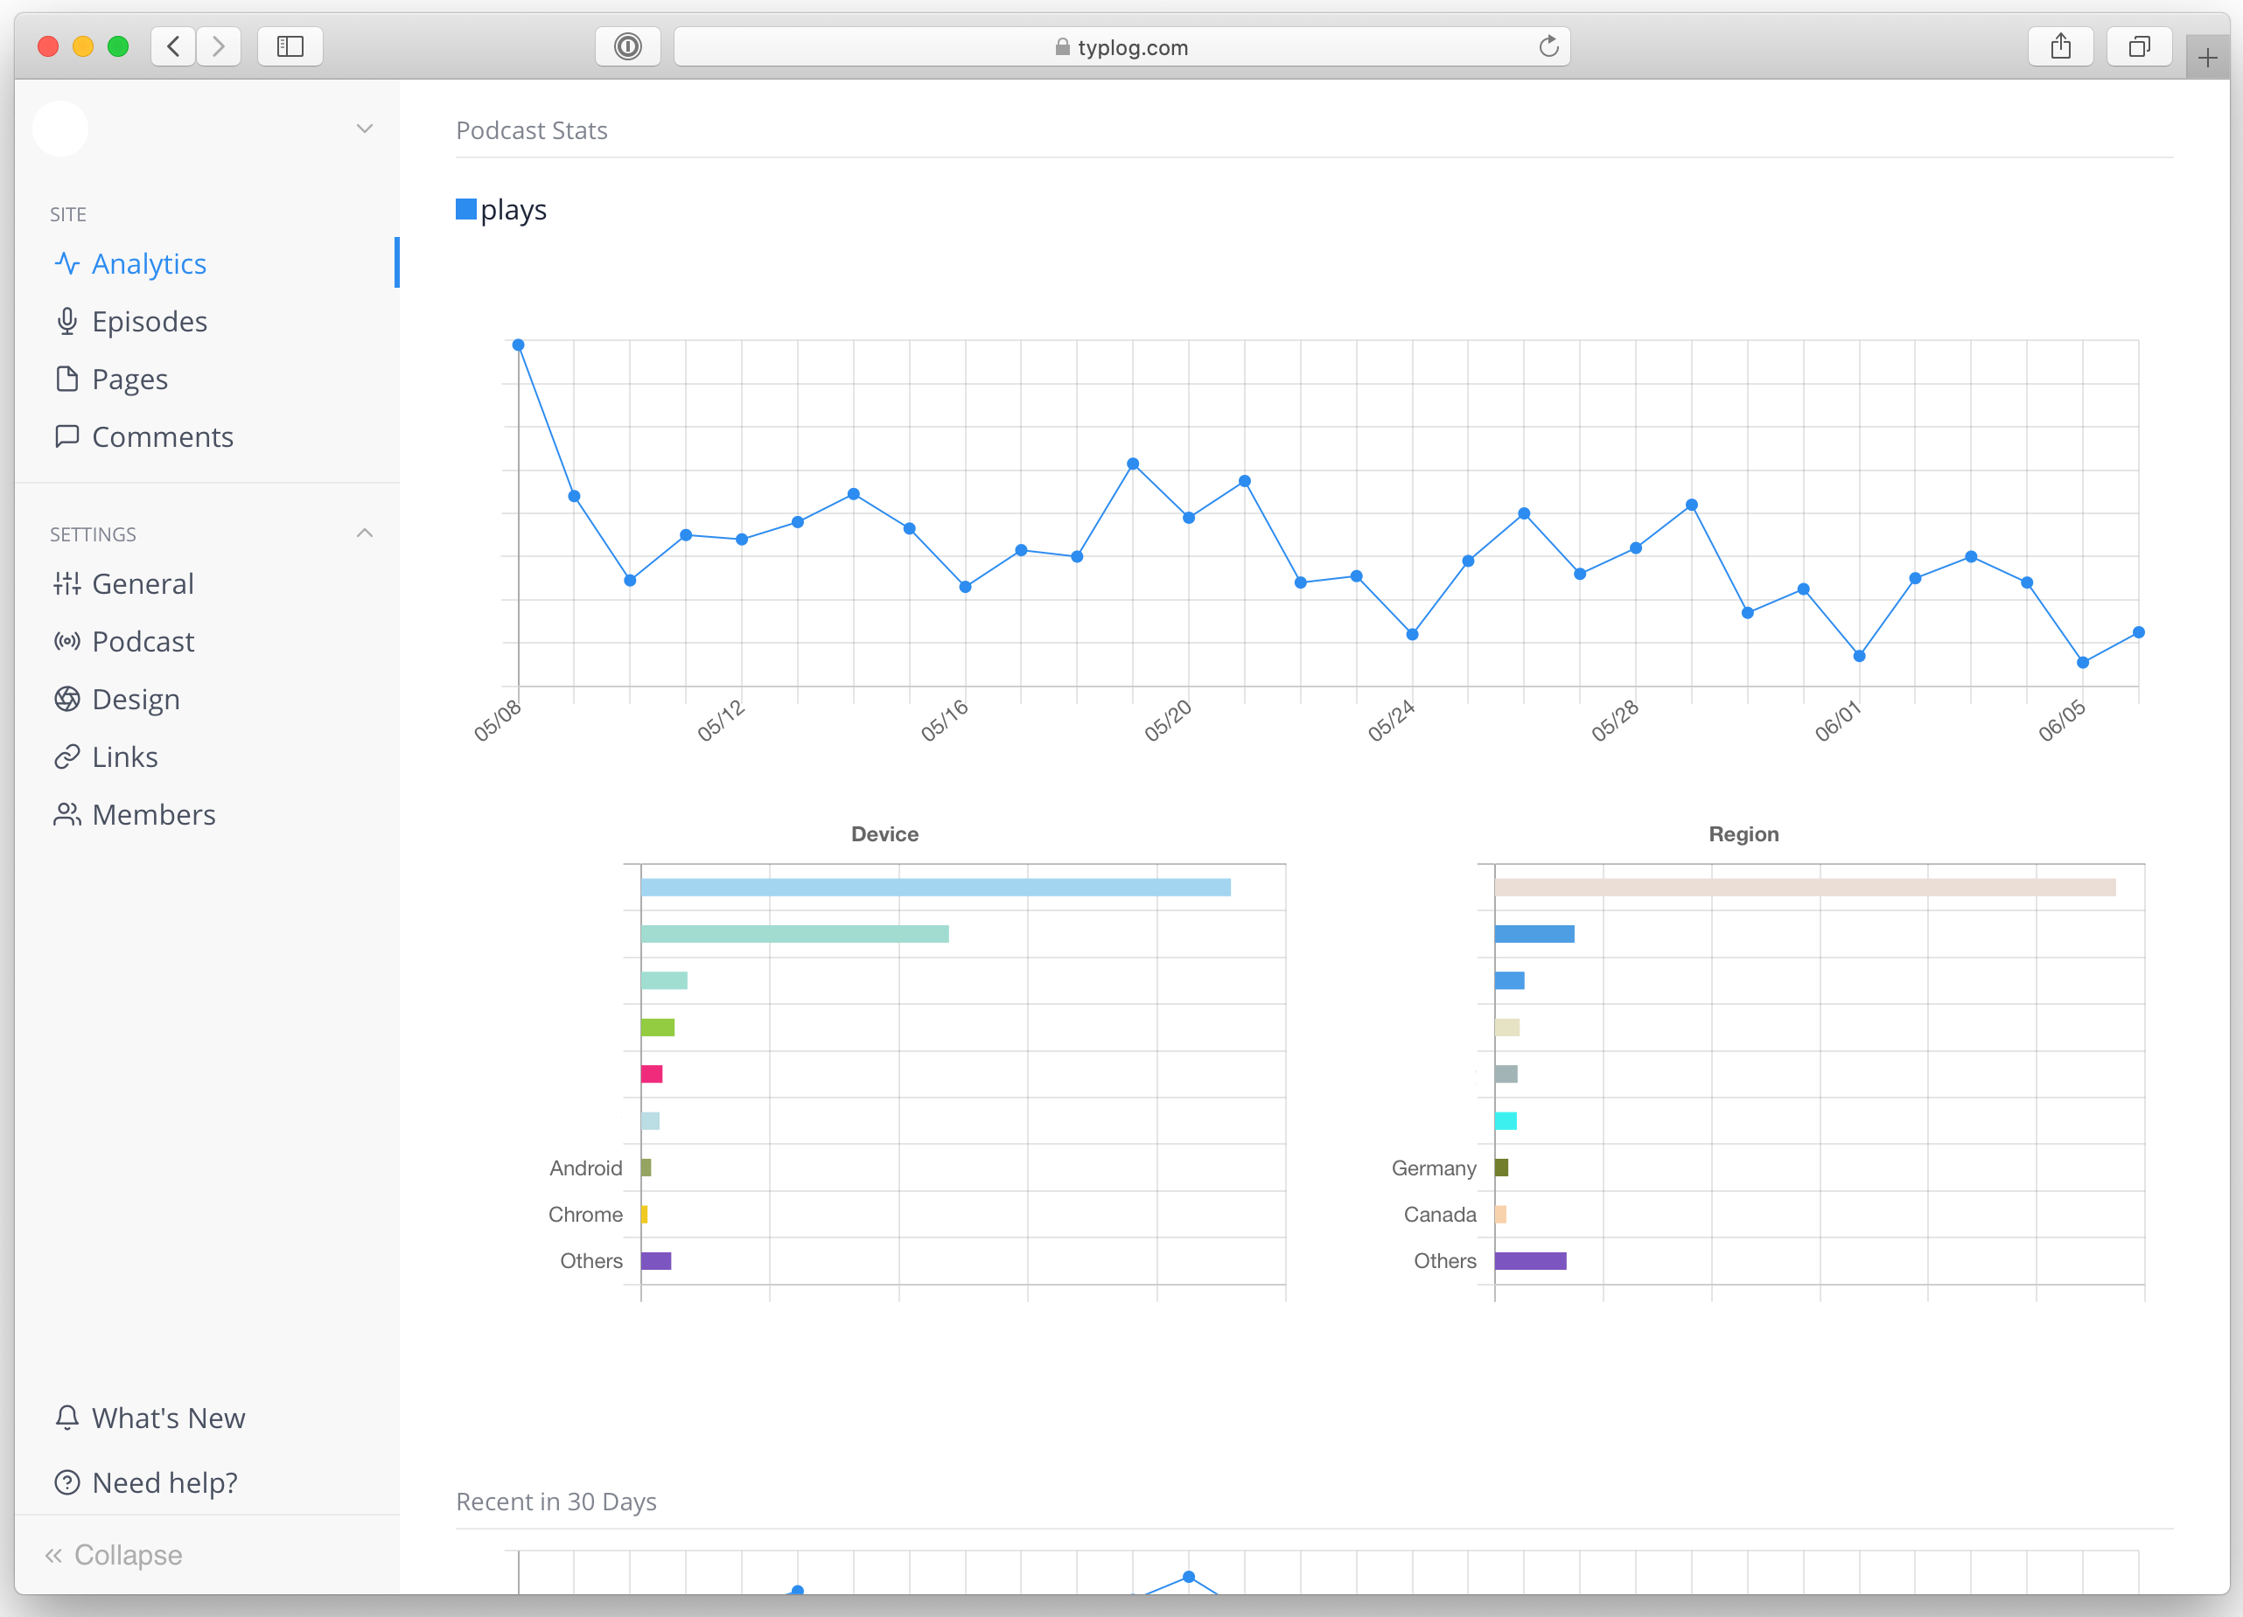
Task: Toggle the plays legend swatch
Action: click(465, 208)
